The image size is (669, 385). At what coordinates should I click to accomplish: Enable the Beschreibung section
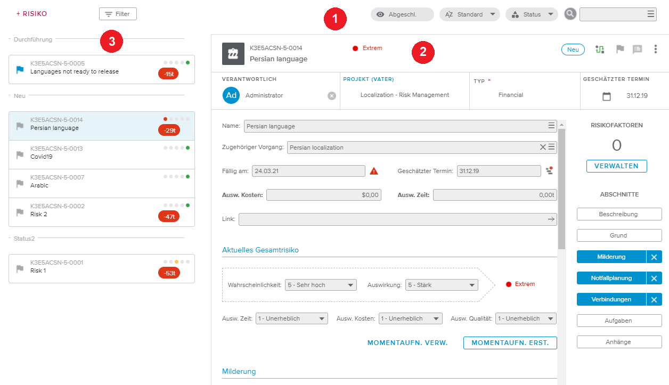(x=619, y=214)
